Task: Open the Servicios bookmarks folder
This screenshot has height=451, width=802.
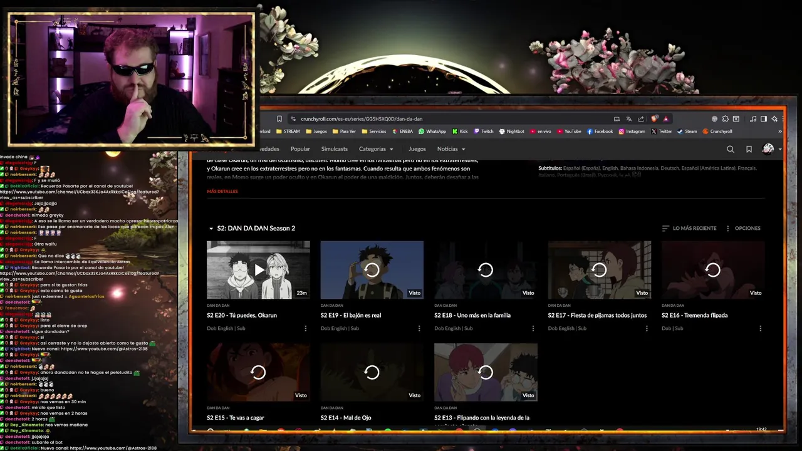Action: pyautogui.click(x=373, y=132)
